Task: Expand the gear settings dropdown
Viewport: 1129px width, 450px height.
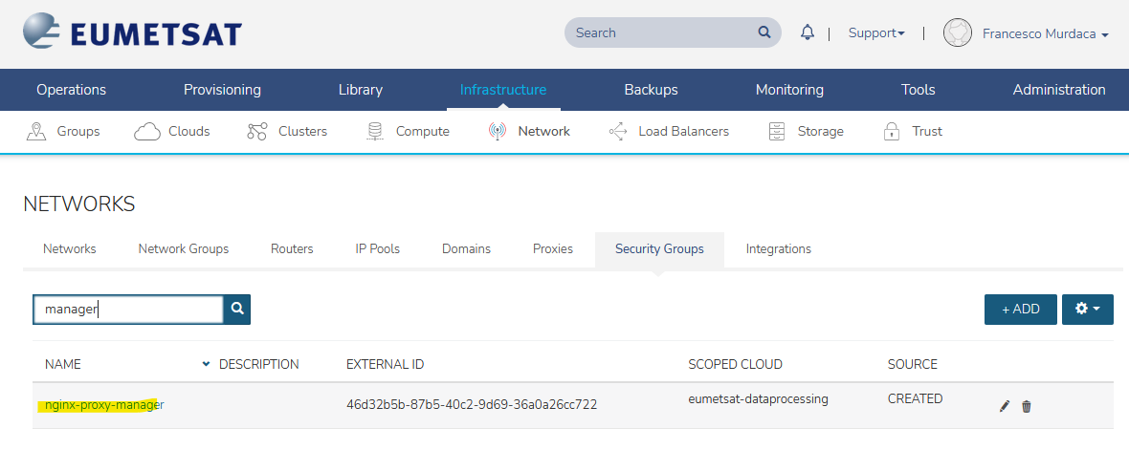Action: tap(1087, 310)
